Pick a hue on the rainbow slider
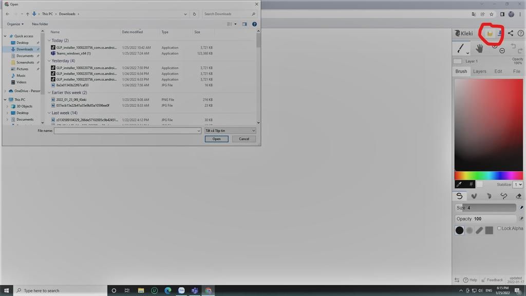The height and width of the screenshot is (296, 526). coord(489,176)
